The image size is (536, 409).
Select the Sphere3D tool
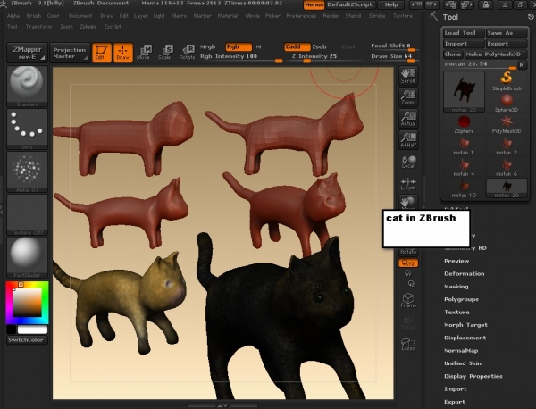(507, 103)
